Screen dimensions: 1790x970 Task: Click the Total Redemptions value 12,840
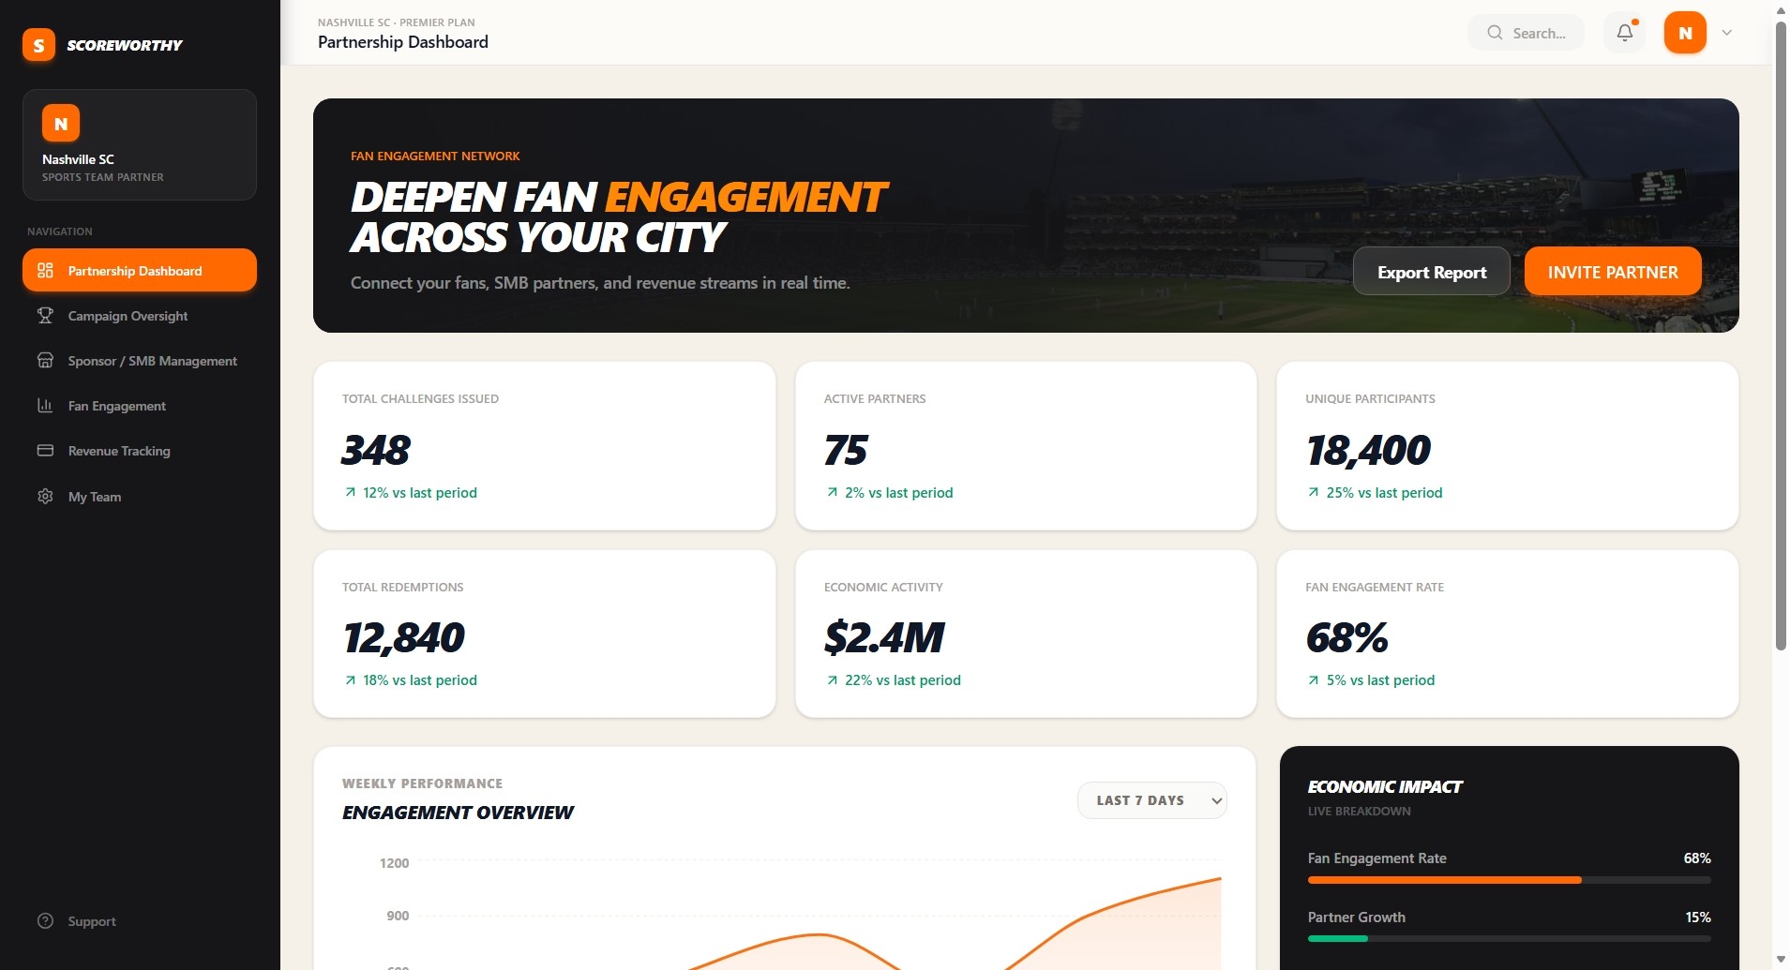pos(404,638)
